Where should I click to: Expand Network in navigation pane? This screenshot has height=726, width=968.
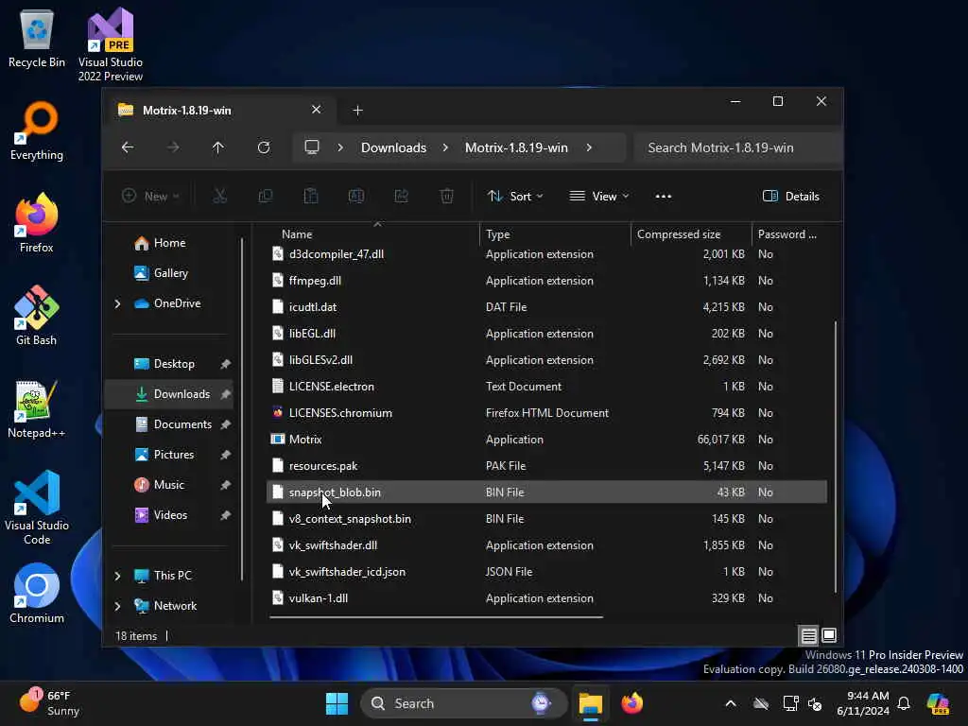click(118, 606)
